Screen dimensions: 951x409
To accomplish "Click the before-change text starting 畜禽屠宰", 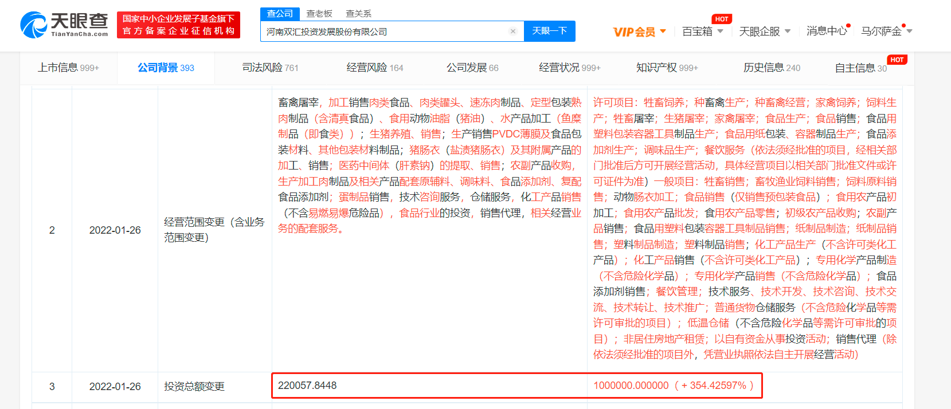I will (429, 166).
